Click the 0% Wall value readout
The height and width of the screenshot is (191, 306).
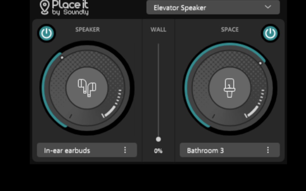click(158, 151)
